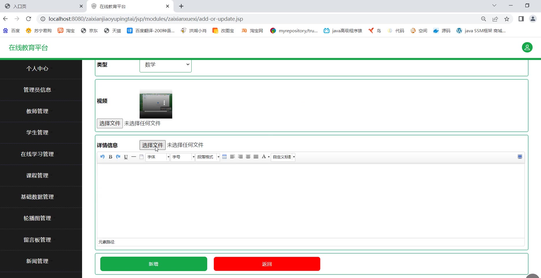Click the font color A icon
The height and width of the screenshot is (278, 541).
[x=264, y=157]
